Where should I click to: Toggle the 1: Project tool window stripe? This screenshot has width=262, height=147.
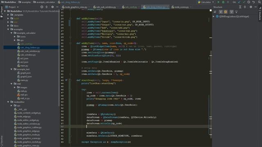click(x=2, y=12)
